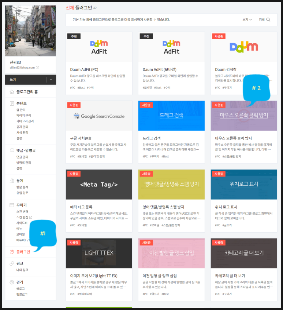The height and width of the screenshot is (310, 283).
Task: Open the Meta Tag plugin banner
Action: (99, 185)
